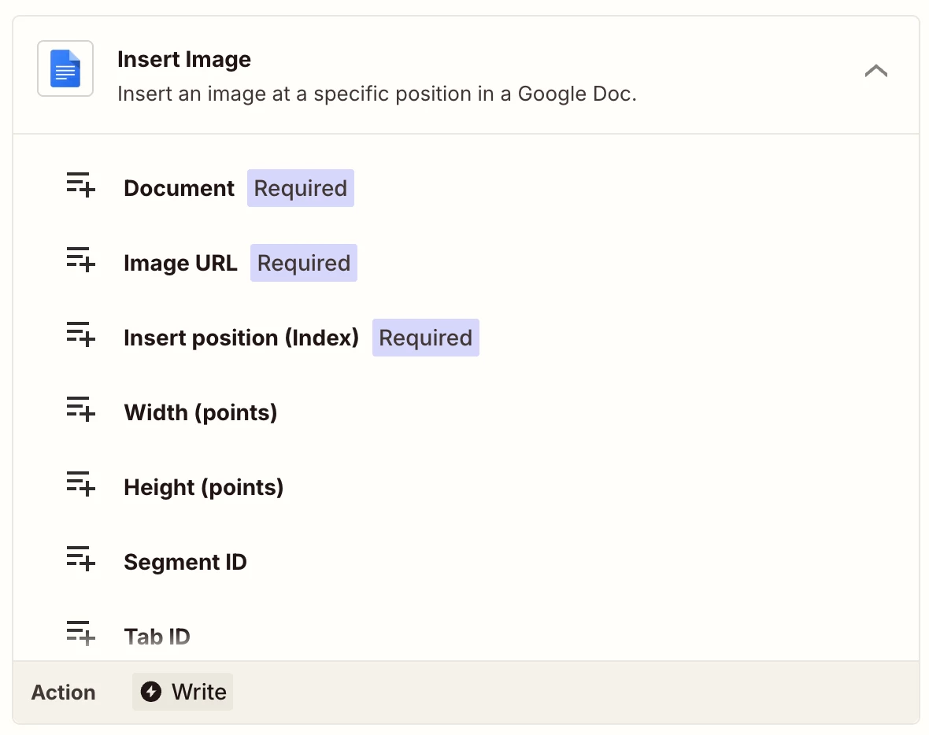The height and width of the screenshot is (735, 929).
Task: Collapse the Insert Image card chevron
Action: (875, 71)
